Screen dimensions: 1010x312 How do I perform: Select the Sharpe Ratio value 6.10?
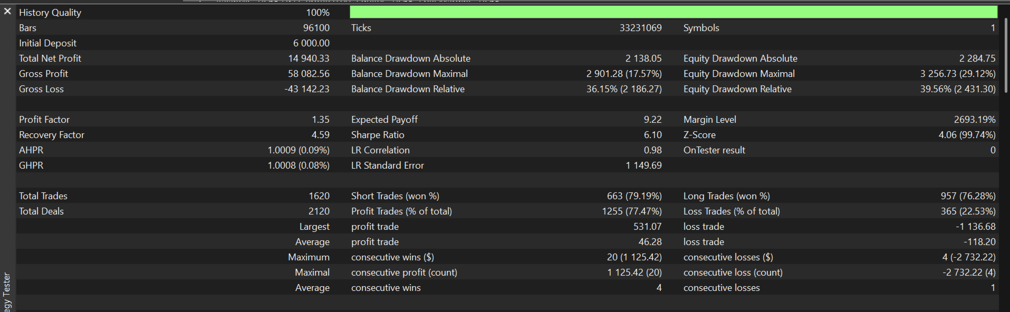point(652,135)
